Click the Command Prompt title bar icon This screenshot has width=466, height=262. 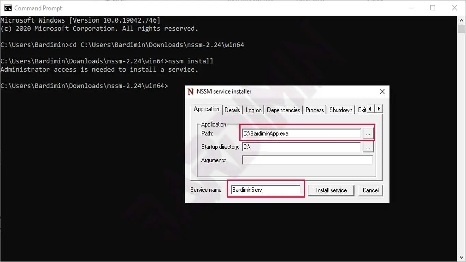click(x=7, y=8)
